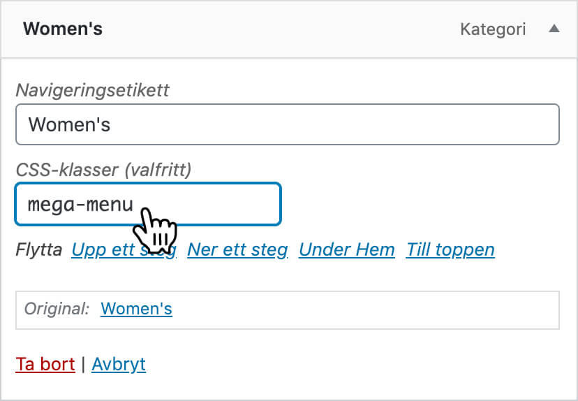578x401 pixels.
Task: Click the Kategori type label
Action: click(493, 29)
